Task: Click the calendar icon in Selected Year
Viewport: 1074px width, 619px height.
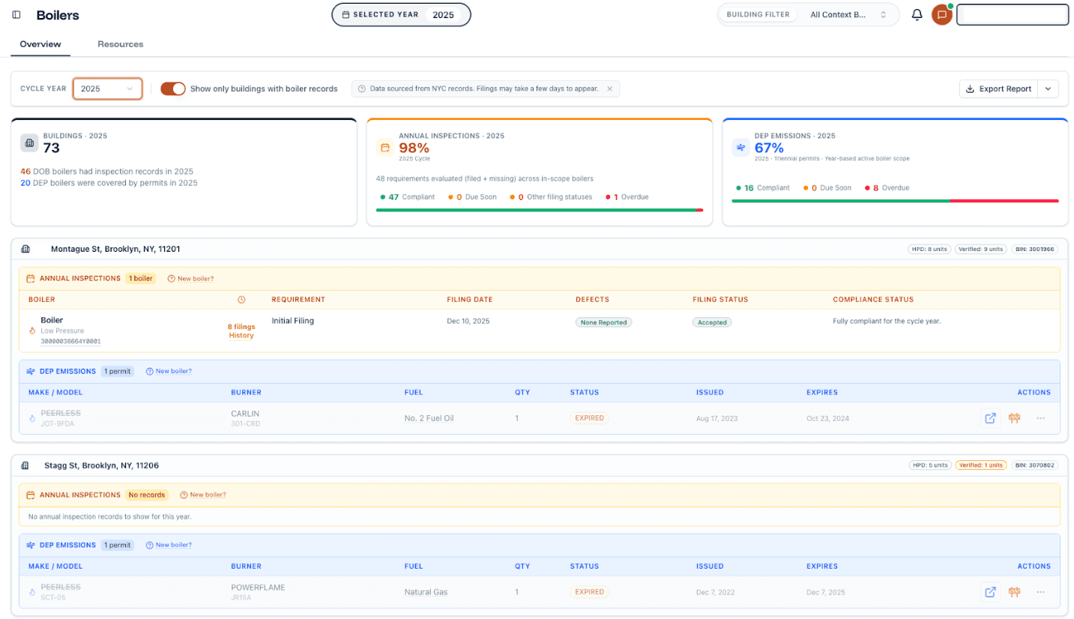Action: (x=346, y=15)
